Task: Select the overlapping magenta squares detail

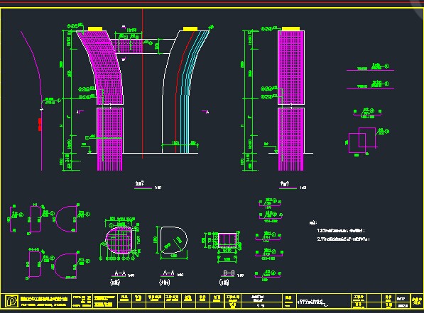Action: click(362, 140)
